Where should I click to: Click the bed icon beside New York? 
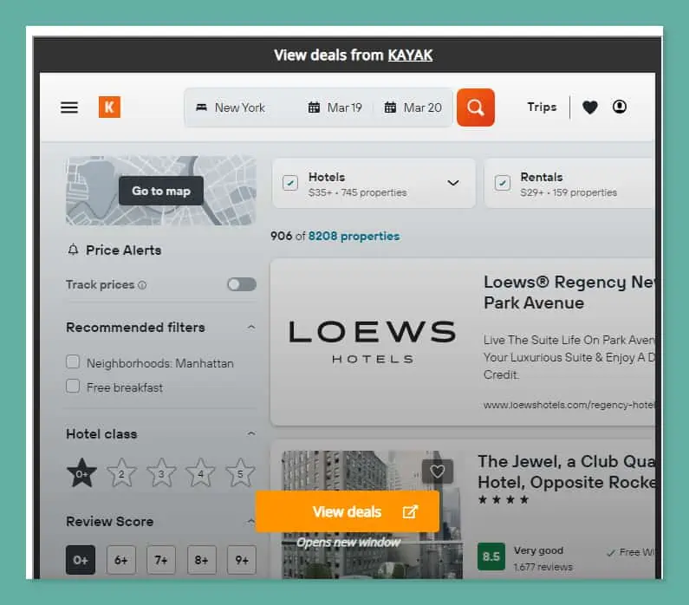coord(201,107)
